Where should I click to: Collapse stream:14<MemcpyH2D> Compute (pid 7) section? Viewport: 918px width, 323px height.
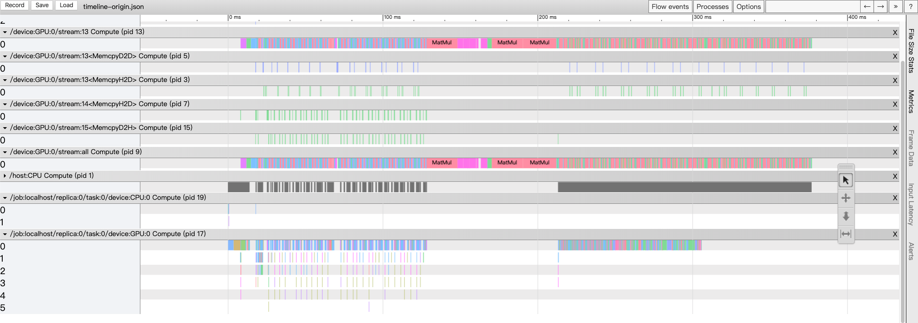tap(5, 104)
